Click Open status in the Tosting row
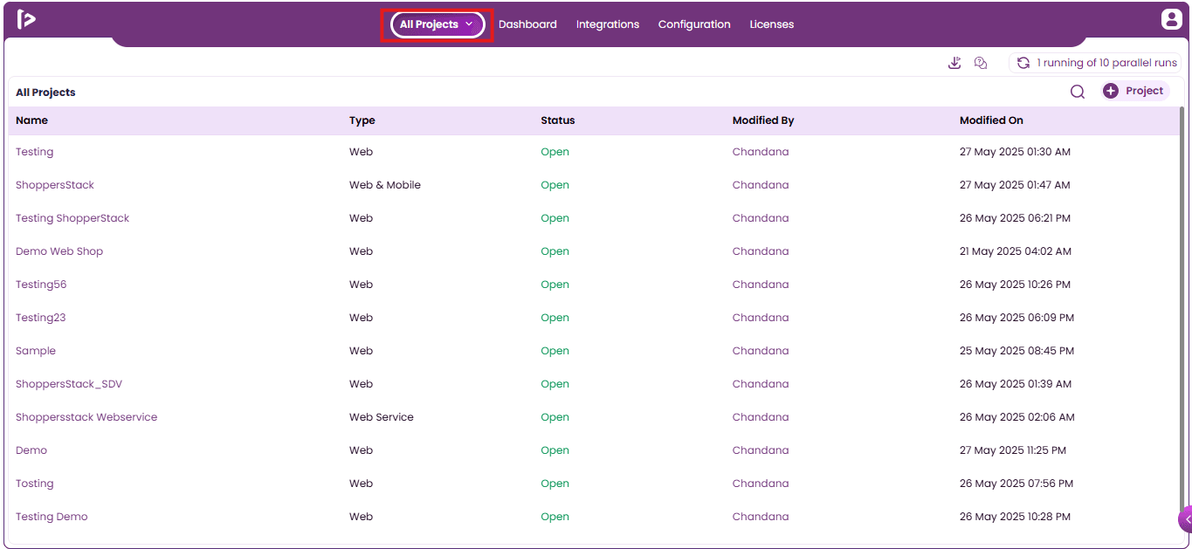The height and width of the screenshot is (549, 1192). pos(555,484)
